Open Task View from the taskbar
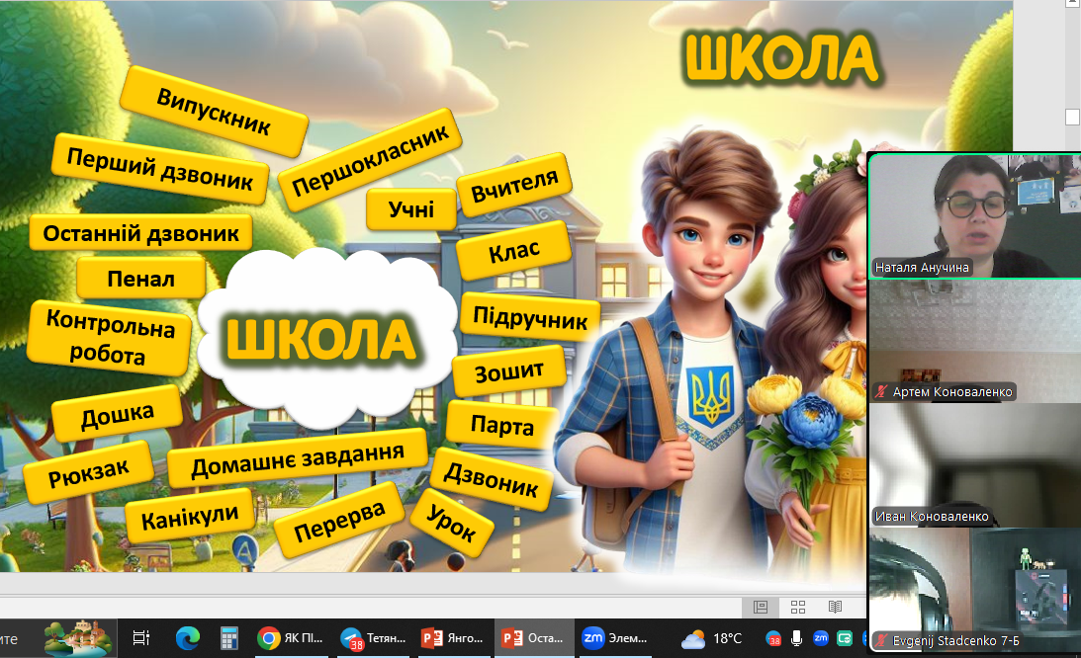The height and width of the screenshot is (658, 1081). pyautogui.click(x=140, y=638)
